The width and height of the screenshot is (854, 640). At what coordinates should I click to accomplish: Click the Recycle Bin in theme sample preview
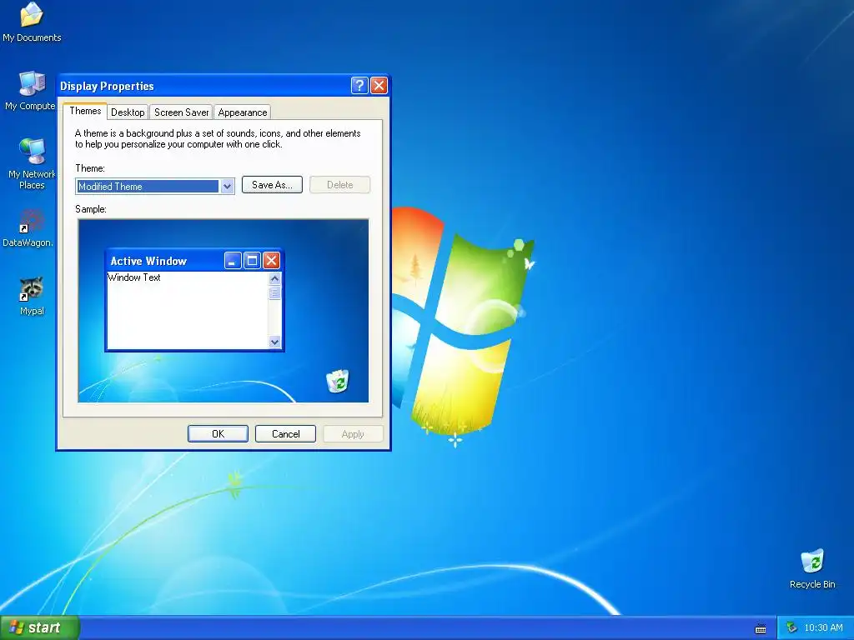click(338, 380)
